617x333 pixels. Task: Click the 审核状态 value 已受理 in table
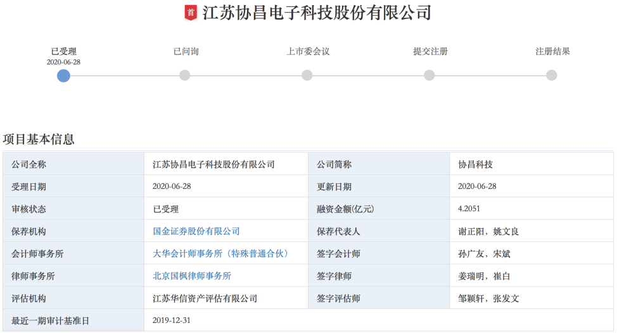(x=166, y=209)
